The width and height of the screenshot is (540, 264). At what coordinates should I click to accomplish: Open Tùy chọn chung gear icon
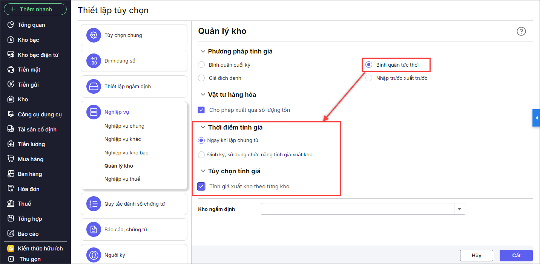pos(94,35)
